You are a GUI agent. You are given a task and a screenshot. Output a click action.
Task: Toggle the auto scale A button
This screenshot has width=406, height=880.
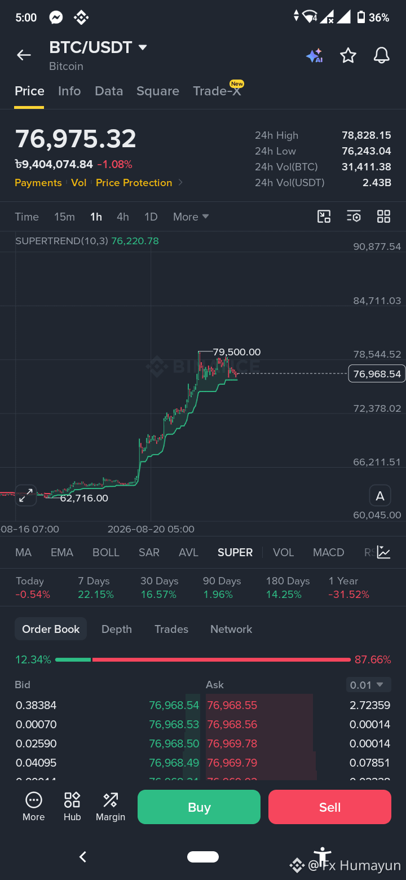380,496
